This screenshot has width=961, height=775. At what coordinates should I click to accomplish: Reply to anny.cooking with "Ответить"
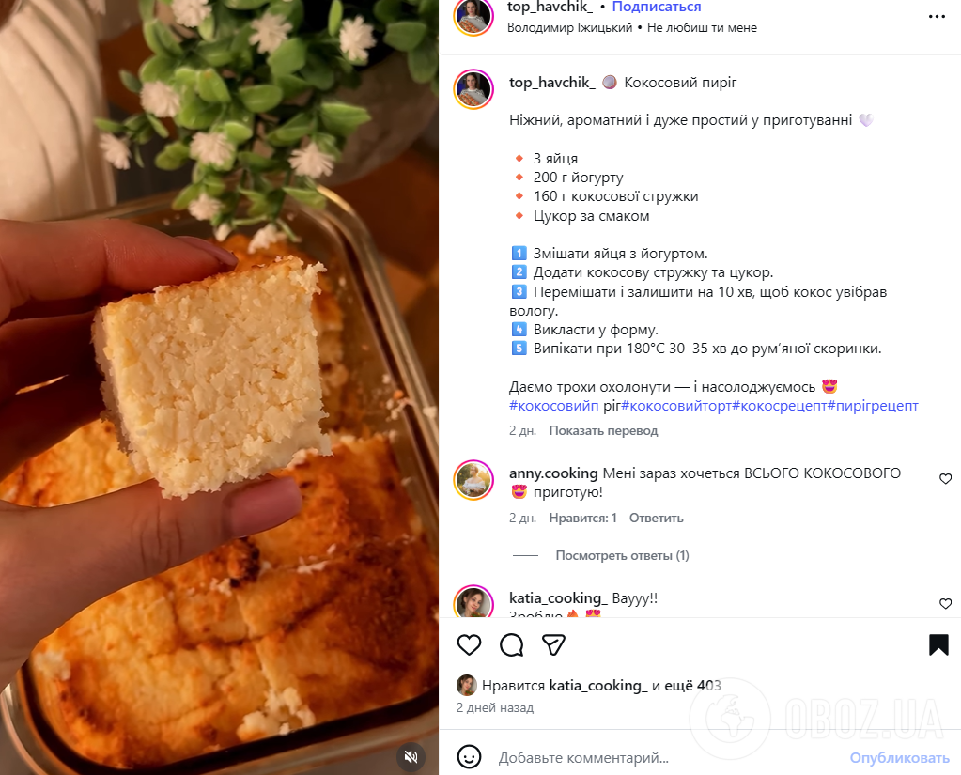pyautogui.click(x=656, y=519)
